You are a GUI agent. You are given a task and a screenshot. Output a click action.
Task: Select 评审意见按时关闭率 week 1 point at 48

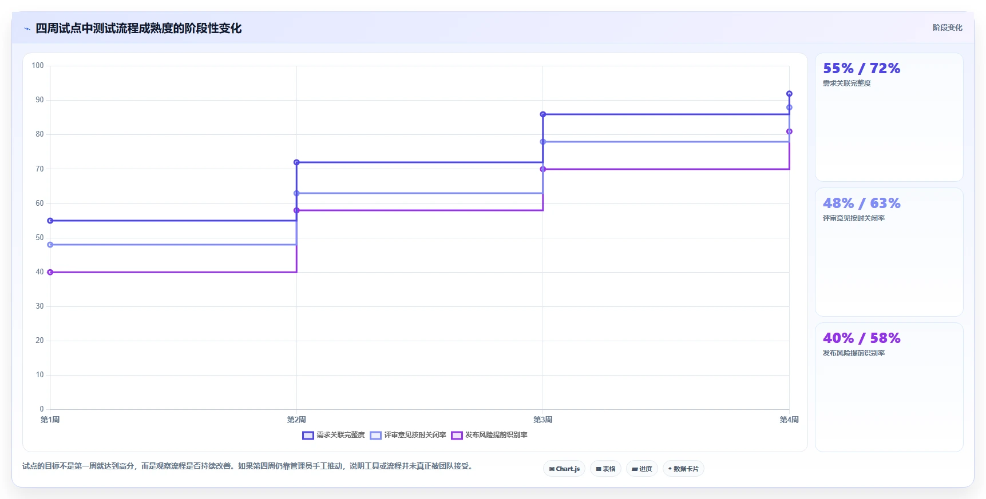click(50, 245)
